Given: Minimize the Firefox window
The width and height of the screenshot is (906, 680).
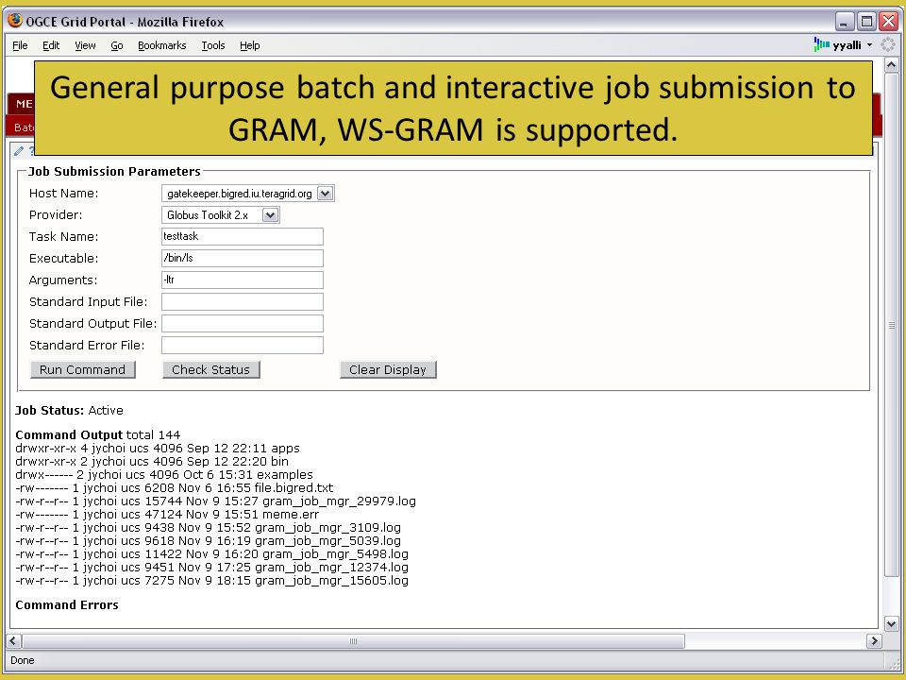Looking at the screenshot, I should tap(844, 22).
